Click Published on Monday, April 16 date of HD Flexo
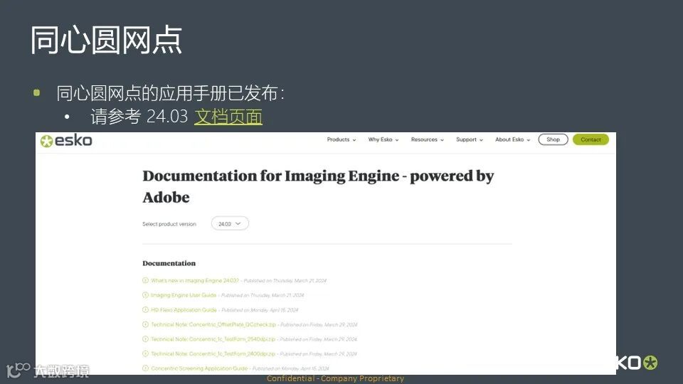 coord(260,310)
